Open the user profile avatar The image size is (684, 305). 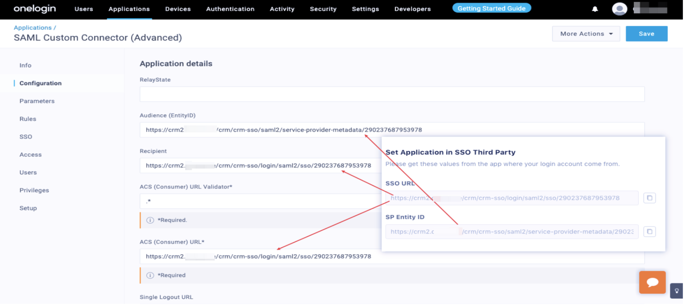point(620,9)
